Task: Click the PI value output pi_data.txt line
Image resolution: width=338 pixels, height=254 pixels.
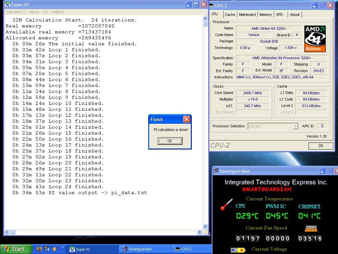Action: pos(80,193)
